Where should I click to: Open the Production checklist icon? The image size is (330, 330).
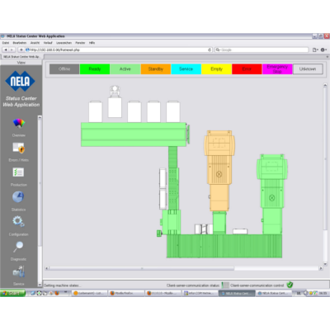coord(18,172)
